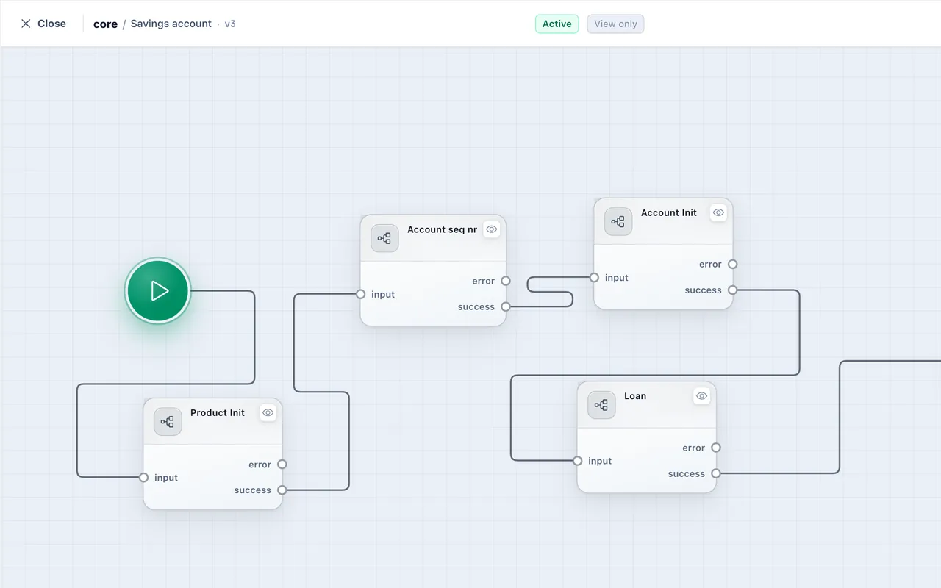This screenshot has height=588, width=941.
Task: Select the Account Init success port
Action: [733, 290]
